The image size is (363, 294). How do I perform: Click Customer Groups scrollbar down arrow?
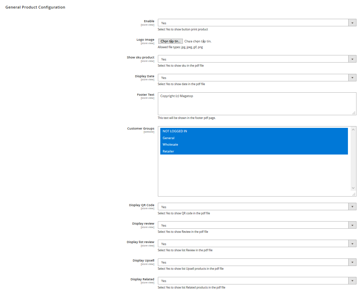pyautogui.click(x=353, y=188)
